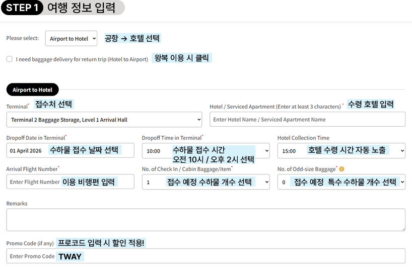412x272 pixels.
Task: Tick the return trip baggage delivery checkbox
Action: [x=10, y=59]
